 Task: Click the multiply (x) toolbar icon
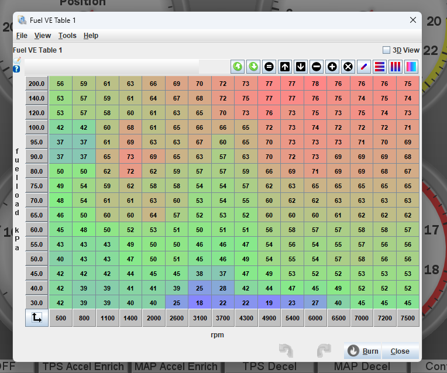point(348,67)
